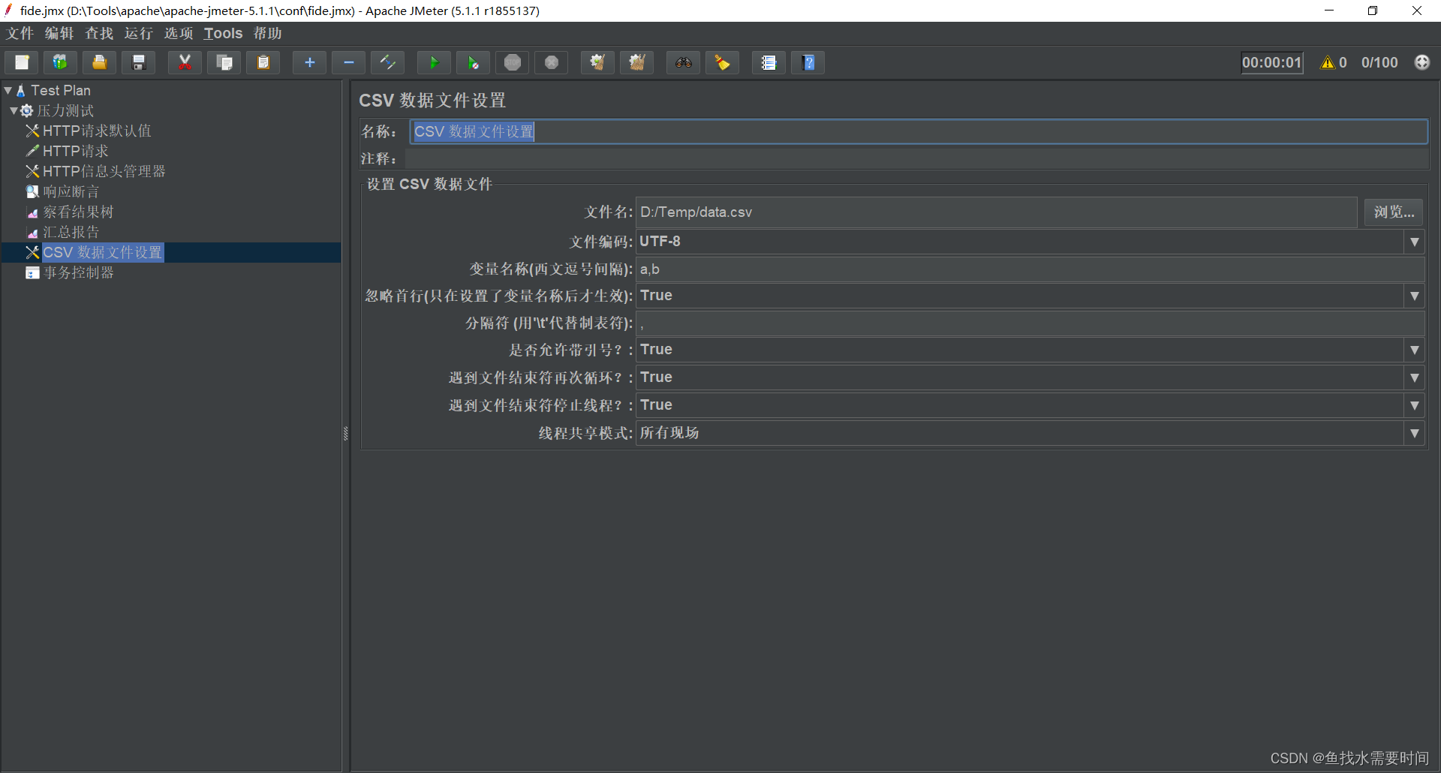Open the 是否允许带引号 dropdown
Screen dimensions: 1441x773
click(1414, 350)
